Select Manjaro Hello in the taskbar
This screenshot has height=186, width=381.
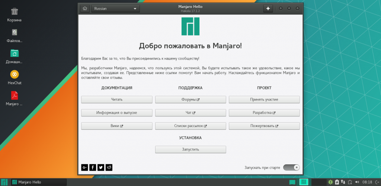[39, 182]
